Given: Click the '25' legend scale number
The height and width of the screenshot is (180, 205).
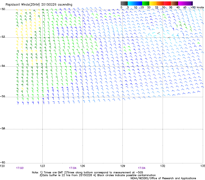Looking at the screenshot, I should pos(157,7).
